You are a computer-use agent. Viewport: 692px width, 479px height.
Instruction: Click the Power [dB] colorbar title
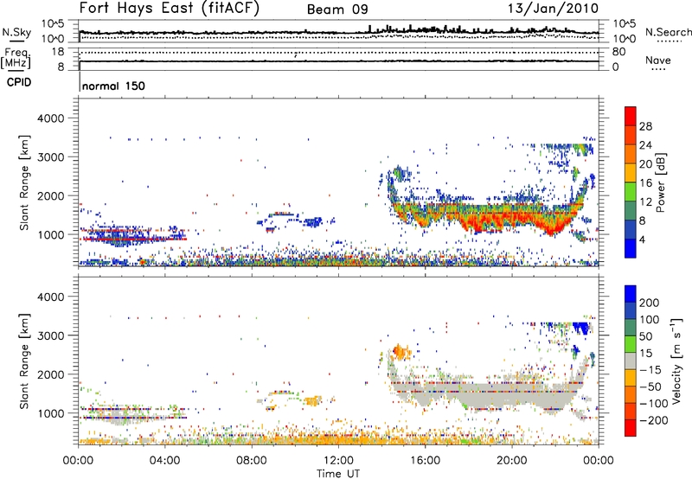point(660,182)
